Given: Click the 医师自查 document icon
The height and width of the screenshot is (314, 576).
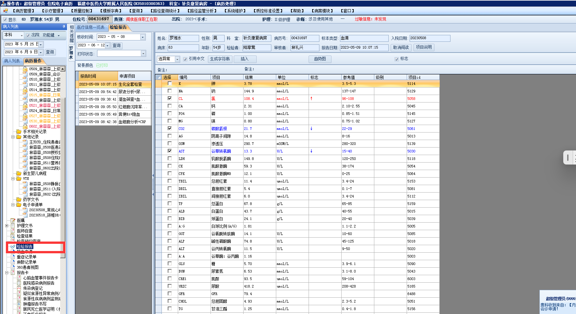Looking at the screenshot, I should (13, 231).
